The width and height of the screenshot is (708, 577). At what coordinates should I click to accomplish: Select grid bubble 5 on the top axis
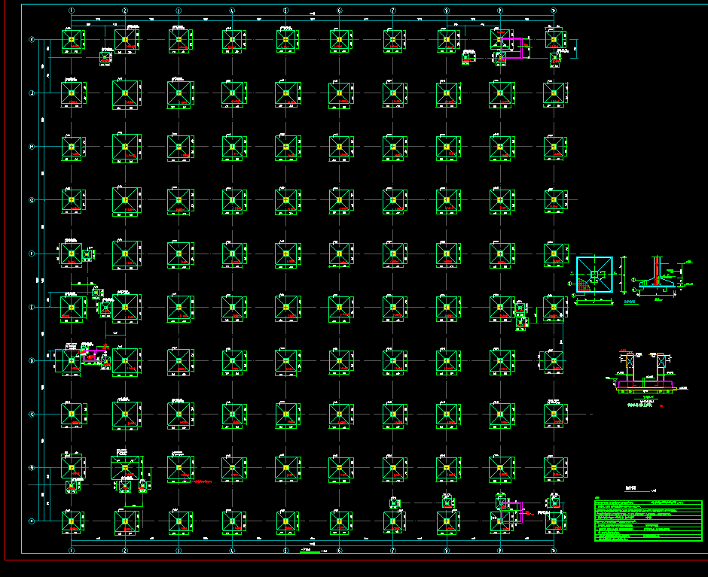(x=285, y=11)
